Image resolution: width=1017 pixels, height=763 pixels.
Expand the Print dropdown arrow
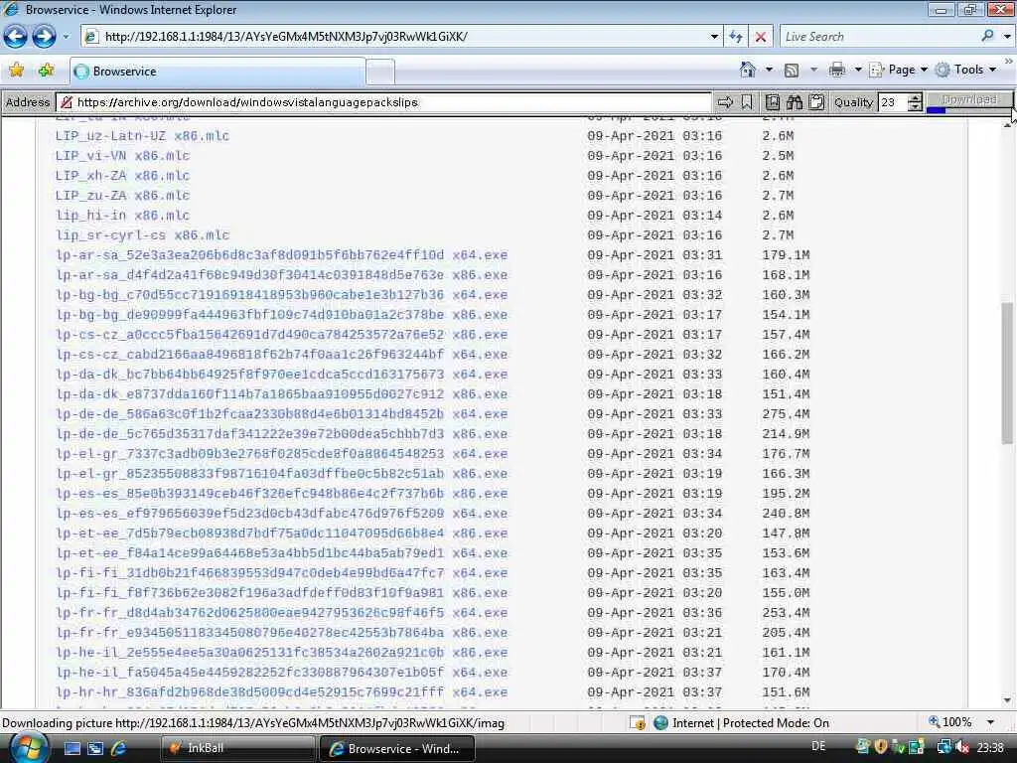858,70
